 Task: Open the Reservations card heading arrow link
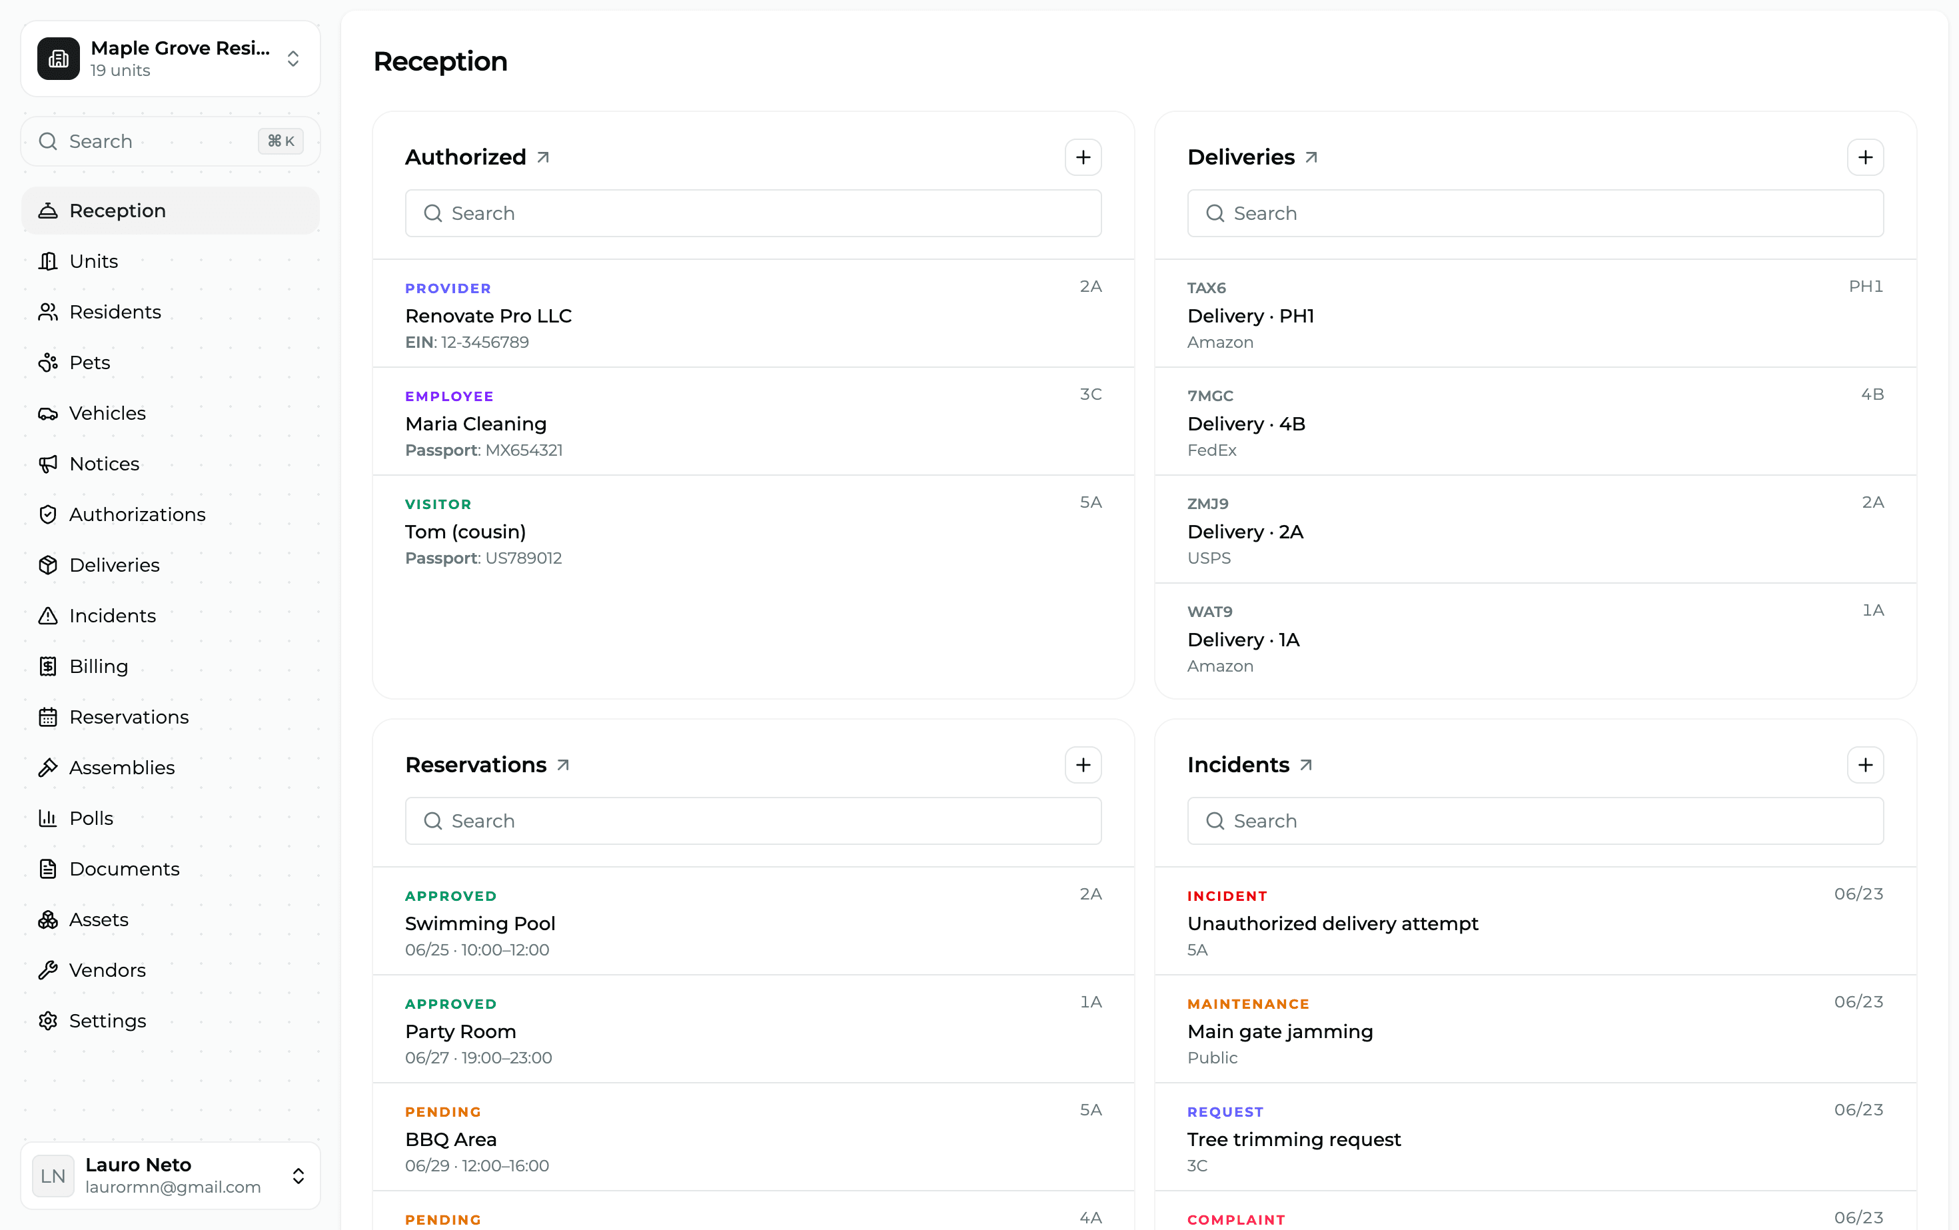point(563,765)
